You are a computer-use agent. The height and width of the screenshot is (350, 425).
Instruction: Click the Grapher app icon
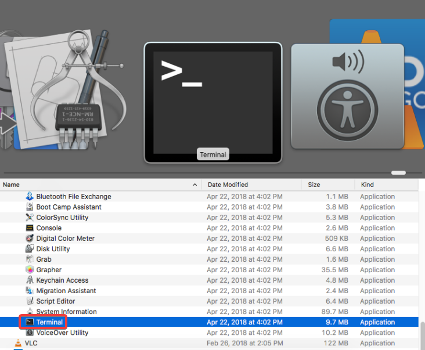pos(30,269)
